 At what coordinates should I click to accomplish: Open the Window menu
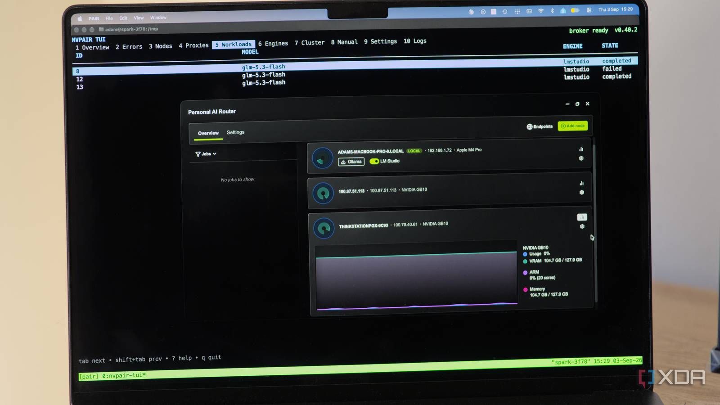pos(158,18)
